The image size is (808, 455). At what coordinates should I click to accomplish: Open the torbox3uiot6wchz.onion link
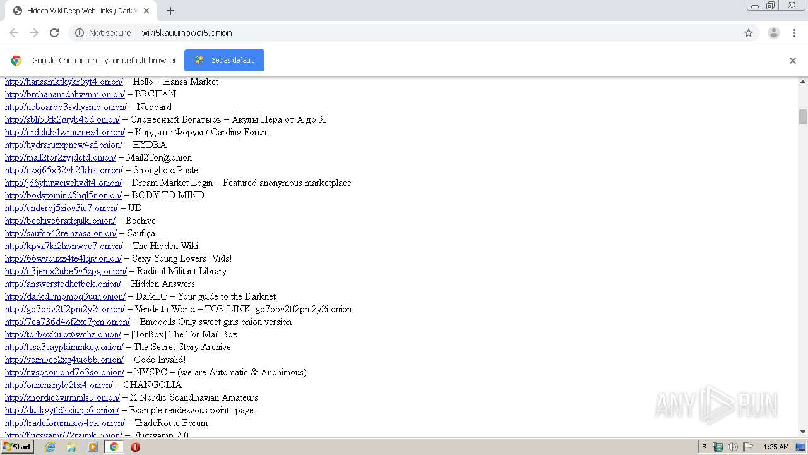tap(63, 334)
